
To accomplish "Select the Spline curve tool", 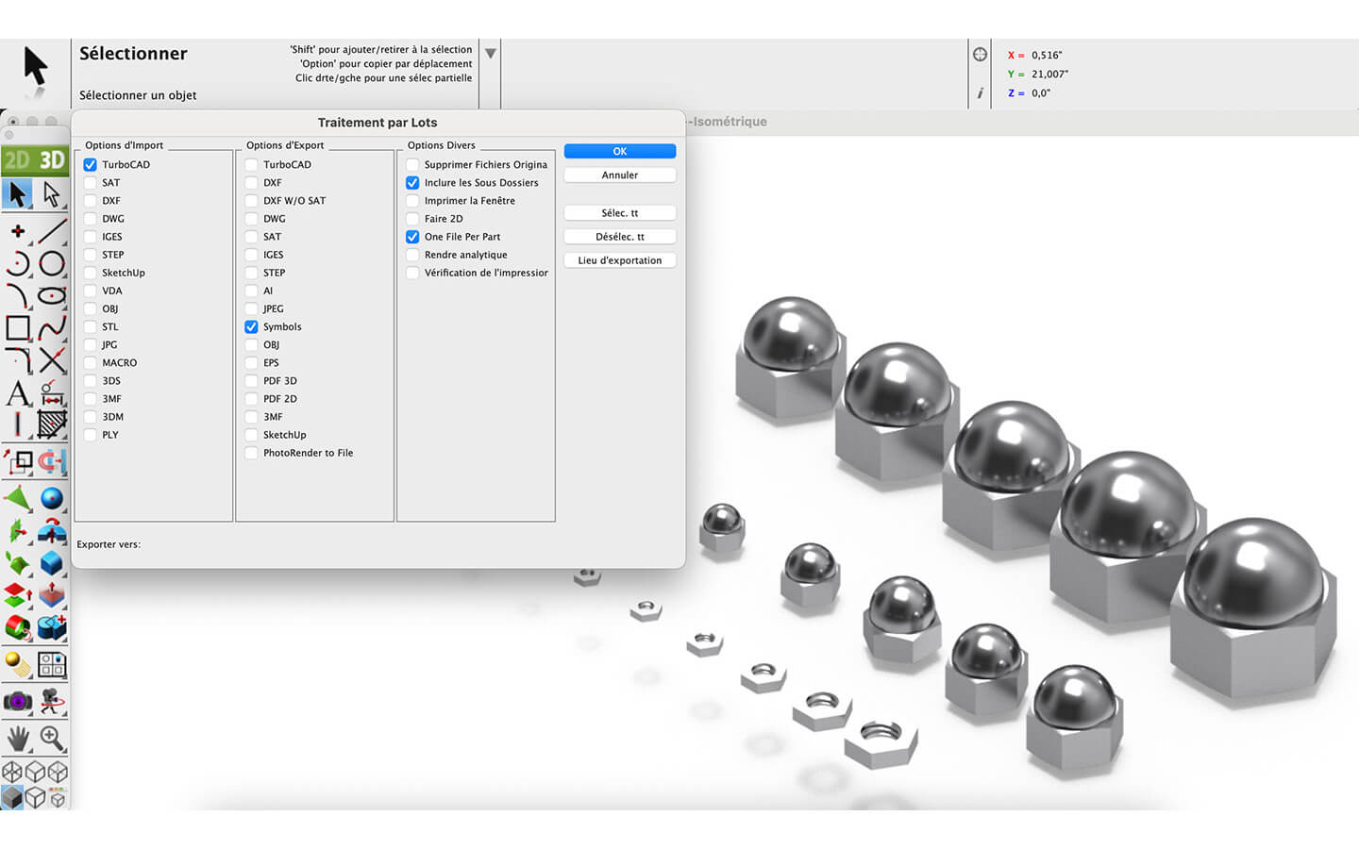I will click(52, 328).
